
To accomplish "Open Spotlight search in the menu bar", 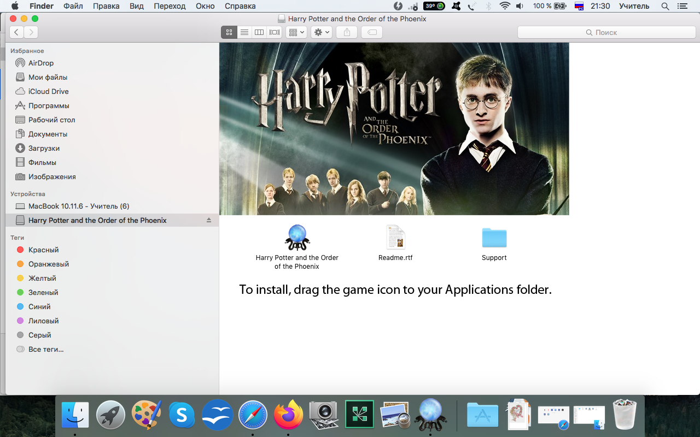I will click(x=665, y=6).
